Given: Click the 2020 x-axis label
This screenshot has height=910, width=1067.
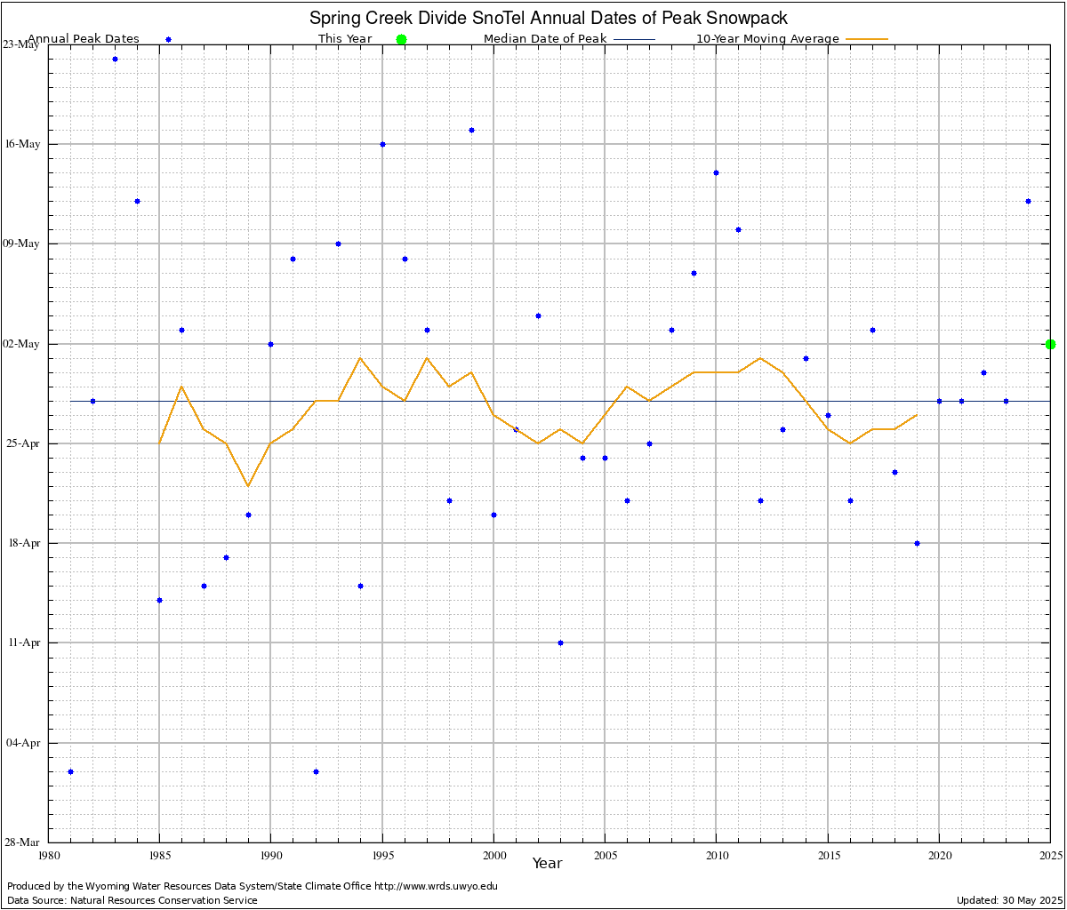Looking at the screenshot, I should coord(939,855).
